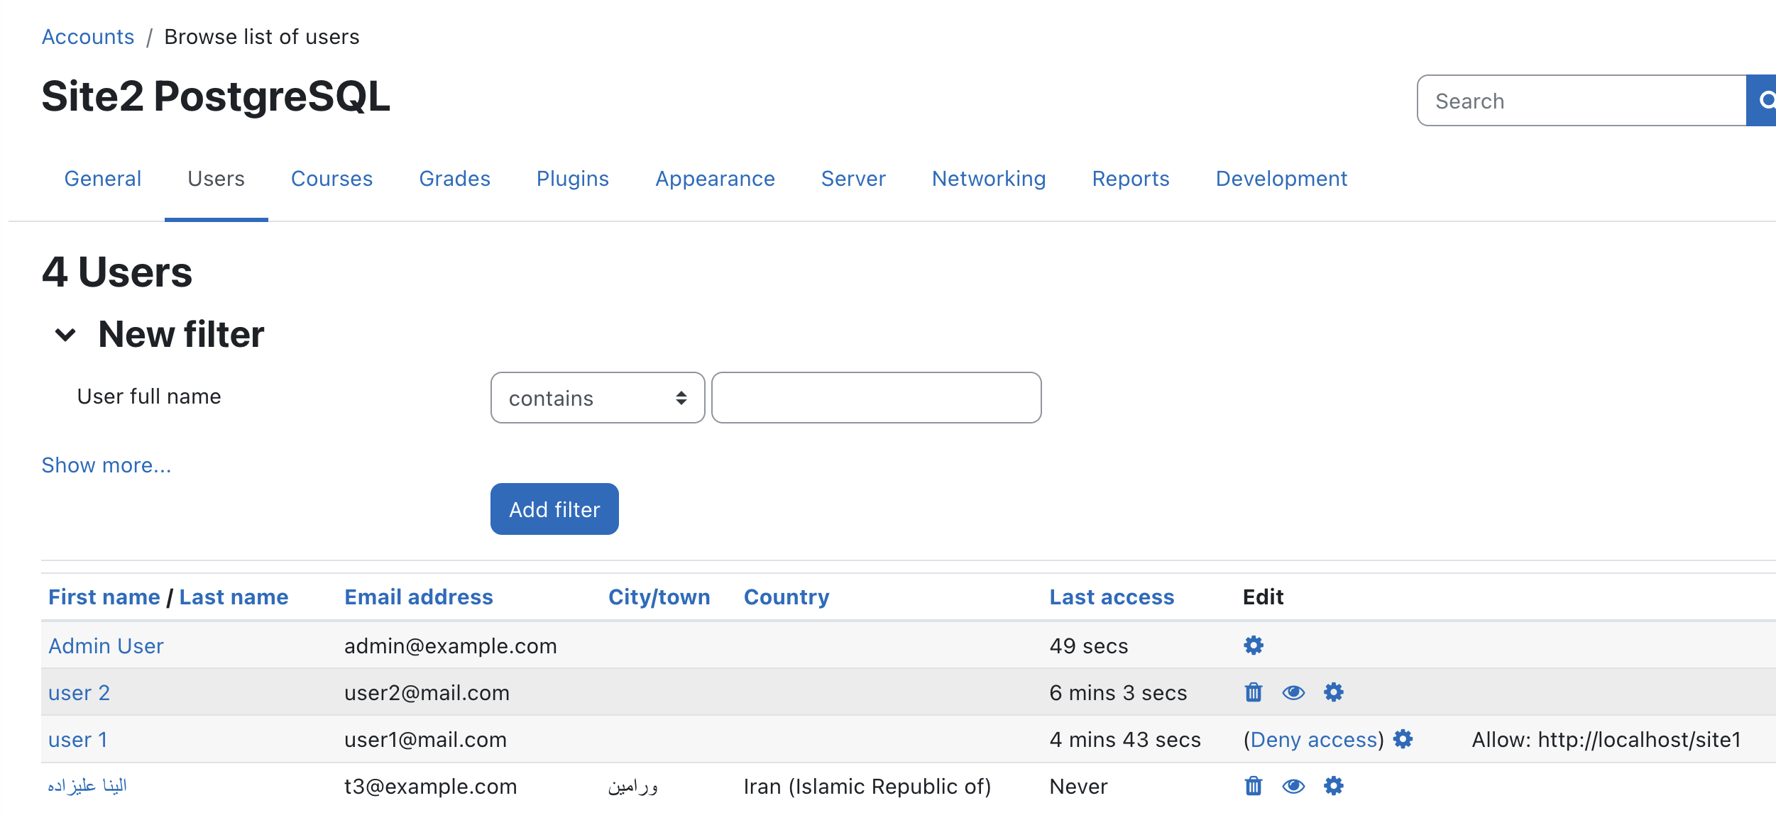Viewport: 1776px width, 820px height.
Task: Open Admin User profile link
Action: coord(106,646)
